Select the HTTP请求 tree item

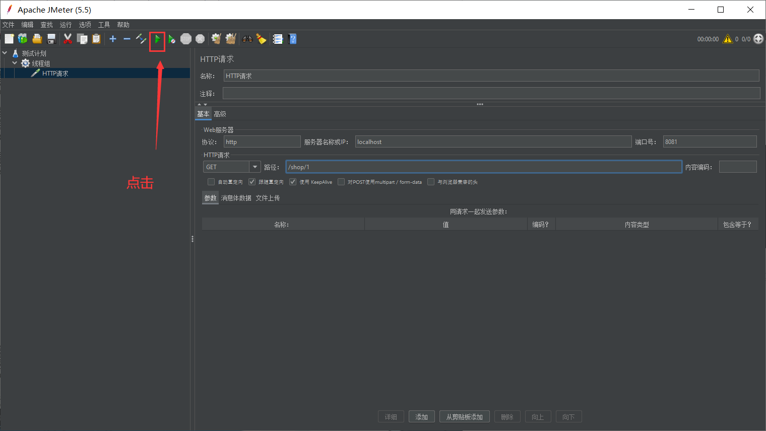[55, 74]
